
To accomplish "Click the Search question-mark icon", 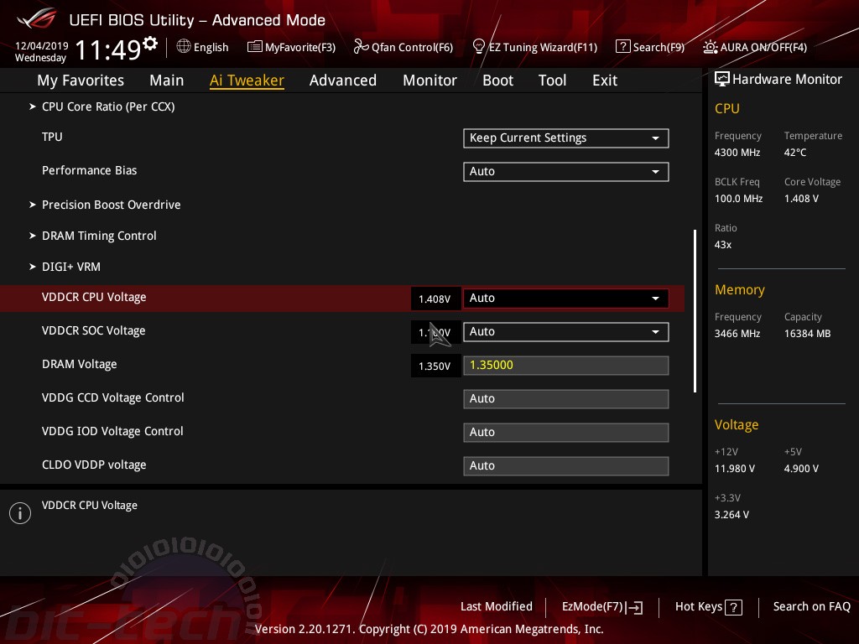I will (x=623, y=47).
